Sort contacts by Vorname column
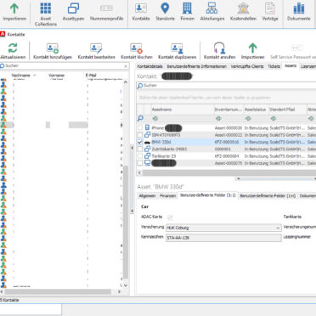 tap(56, 76)
